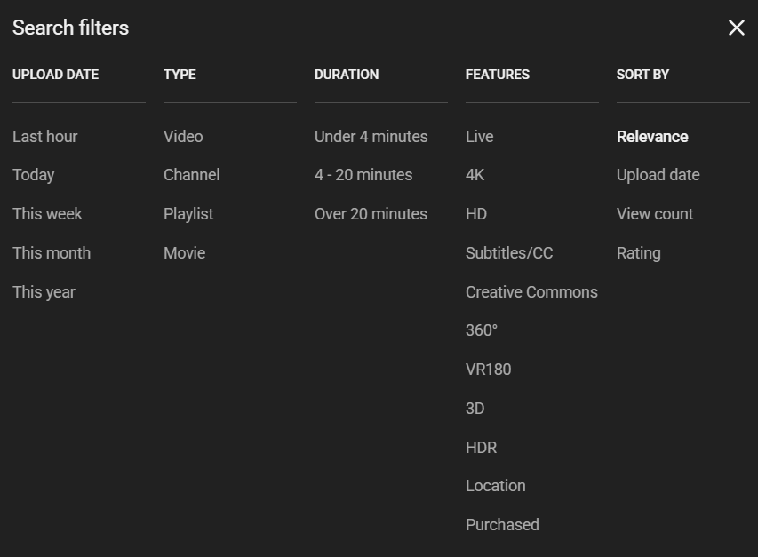The height and width of the screenshot is (557, 758).
Task: Select the Today upload date filter
Action: coord(33,175)
